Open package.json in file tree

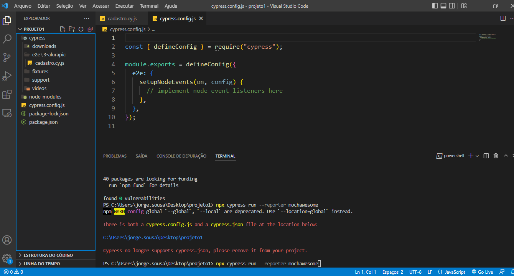(x=56, y=122)
